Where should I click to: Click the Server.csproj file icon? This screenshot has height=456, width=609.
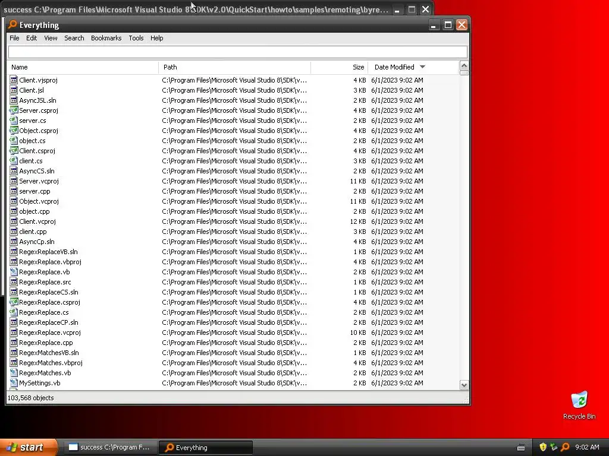14,110
